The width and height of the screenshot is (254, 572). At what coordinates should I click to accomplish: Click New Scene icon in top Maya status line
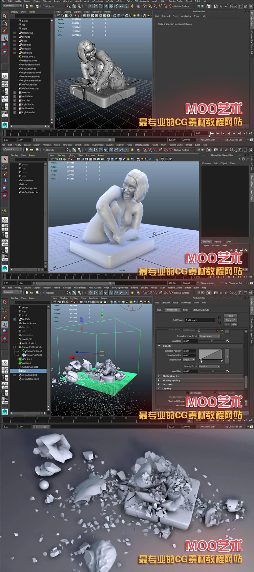click(x=27, y=6)
